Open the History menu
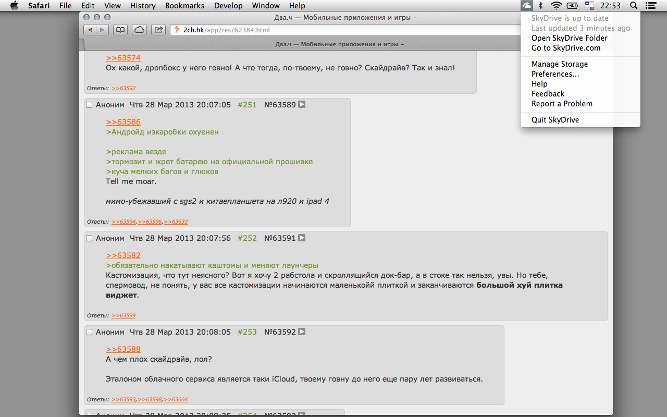The image size is (667, 417). click(143, 6)
